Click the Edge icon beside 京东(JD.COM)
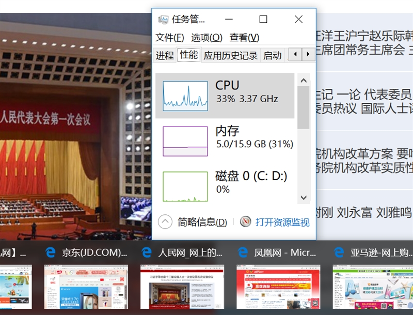The image size is (413, 315). [x=51, y=253]
